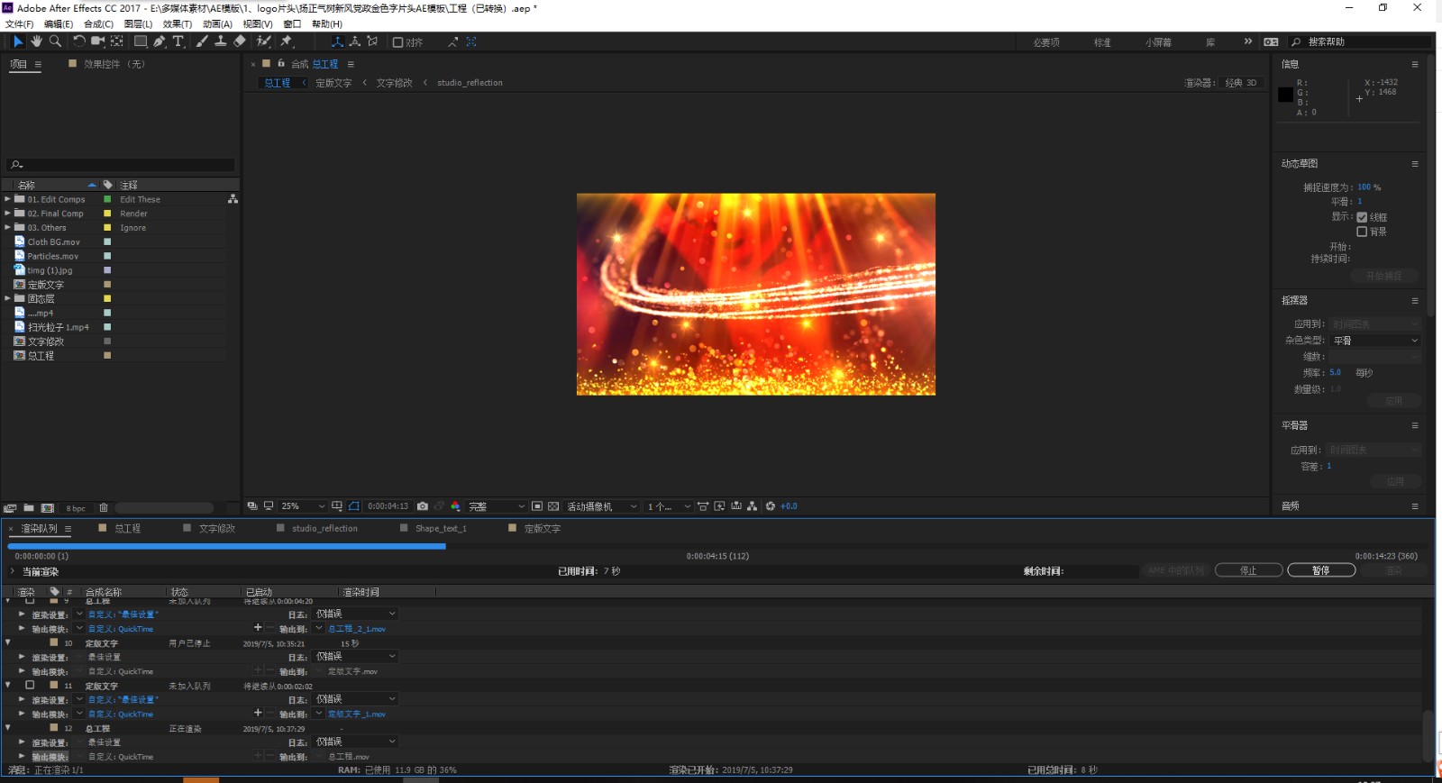This screenshot has width=1442, height=783.
Task: Open the 文件(F) menu
Action: coord(19,24)
